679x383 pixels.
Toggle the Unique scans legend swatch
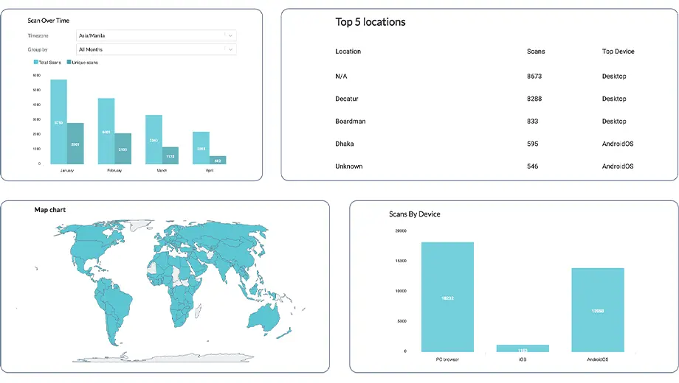(x=69, y=63)
